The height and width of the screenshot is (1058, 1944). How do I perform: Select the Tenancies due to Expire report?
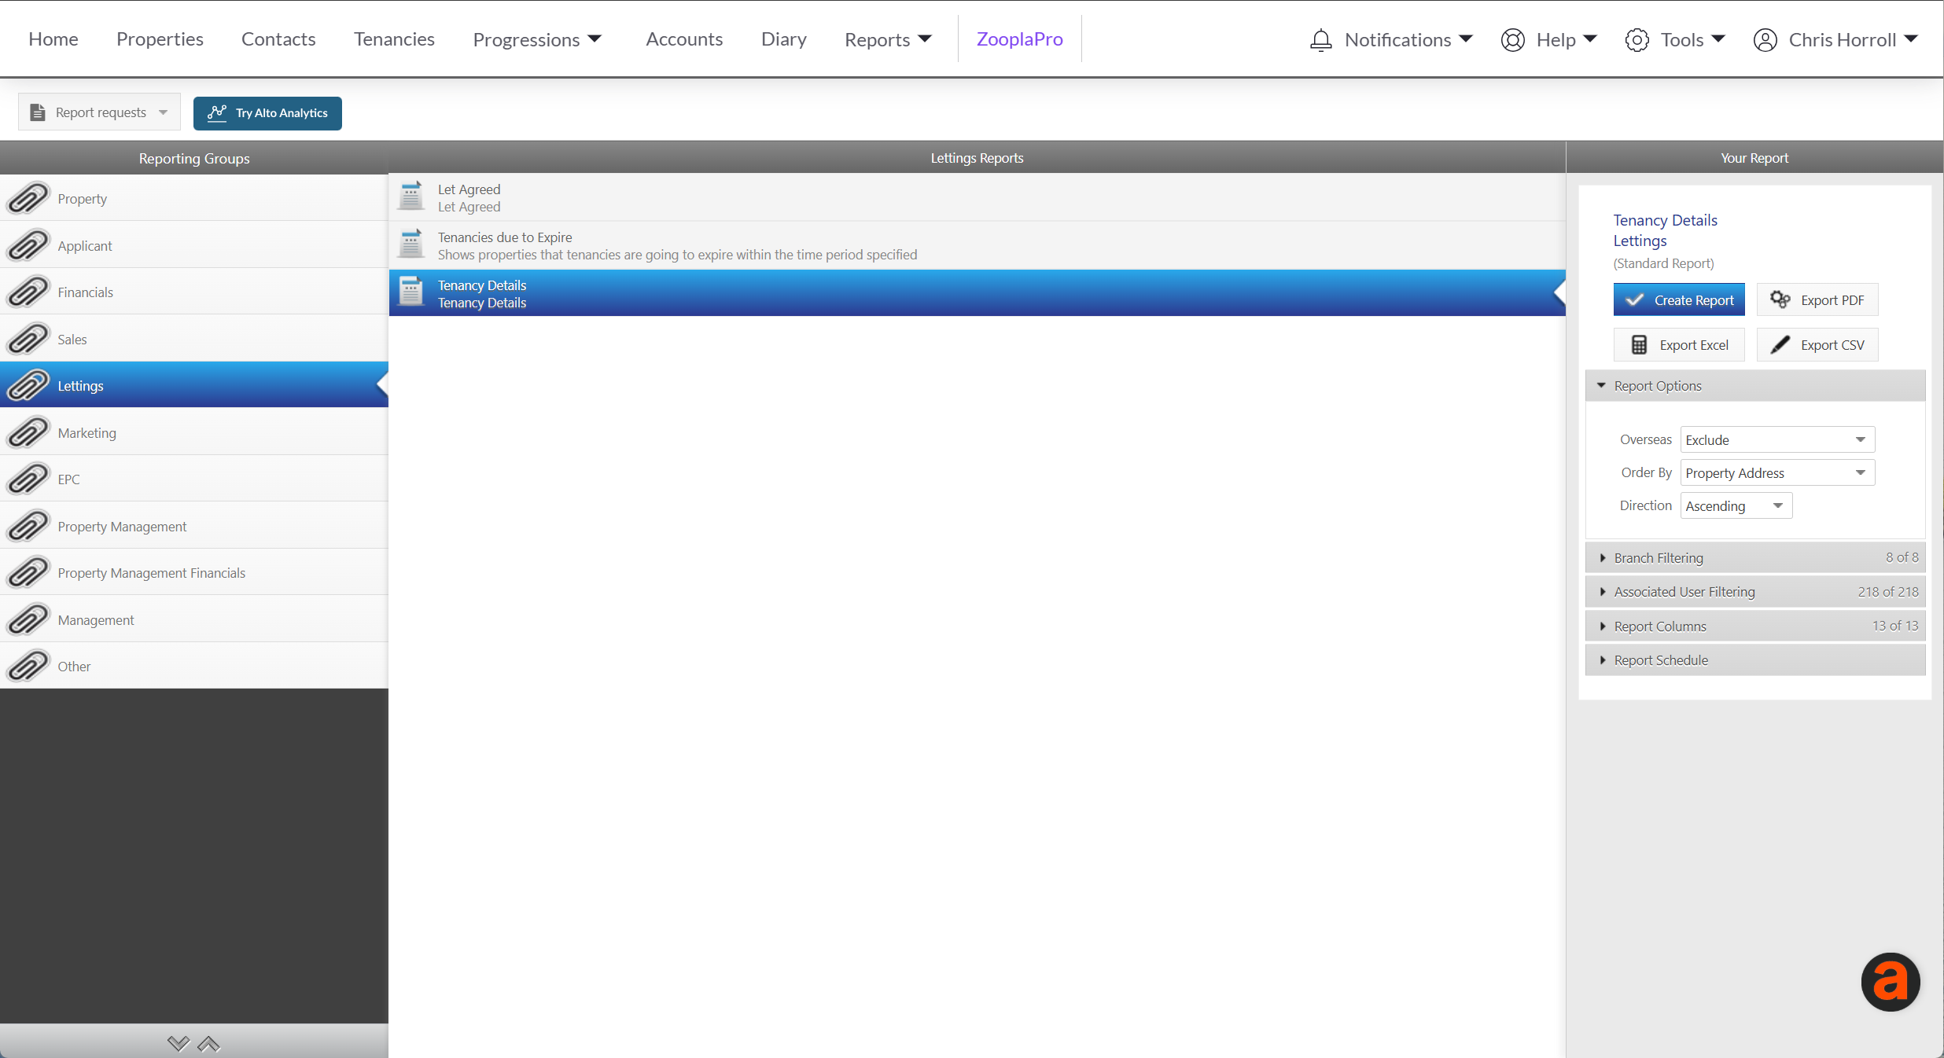[977, 245]
